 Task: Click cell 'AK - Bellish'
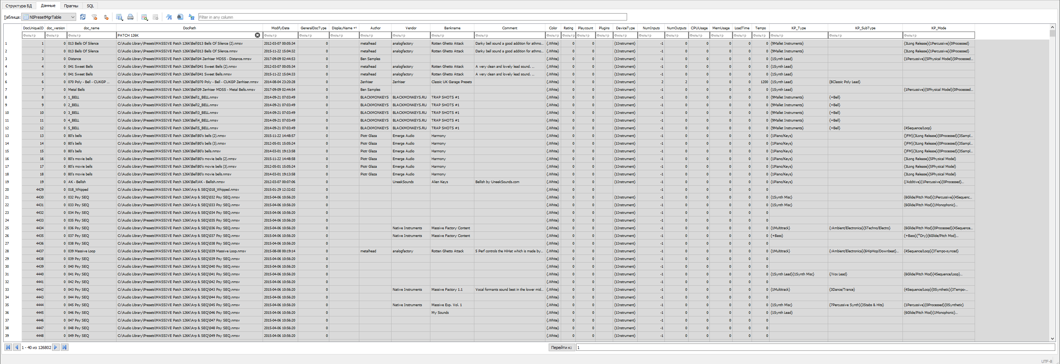tap(91, 182)
